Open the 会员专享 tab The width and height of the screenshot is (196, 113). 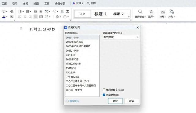tap(60, 3)
